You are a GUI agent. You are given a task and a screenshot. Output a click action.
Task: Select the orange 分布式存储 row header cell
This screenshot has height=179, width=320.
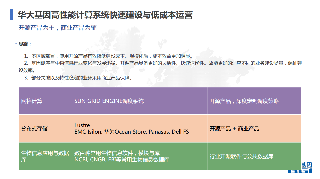(45, 129)
